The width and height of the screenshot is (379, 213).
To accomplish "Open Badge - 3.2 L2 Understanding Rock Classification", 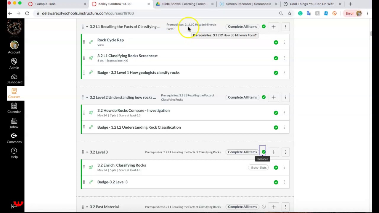I will point(139,127).
